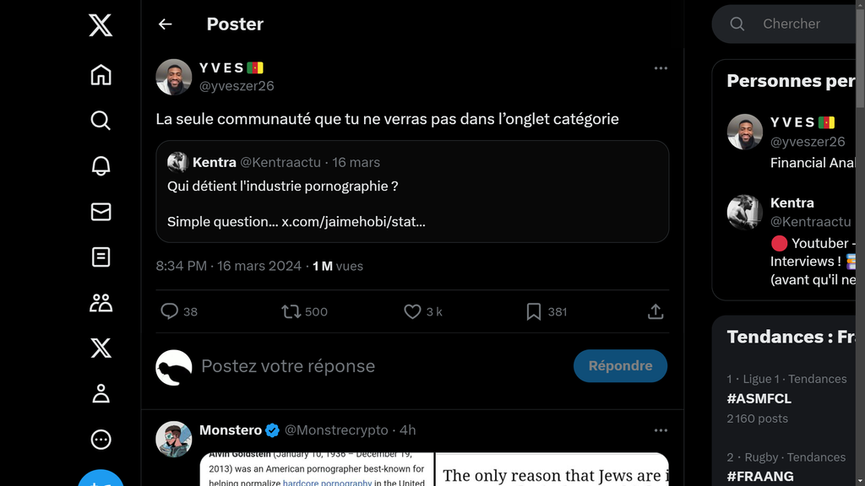Open the Profile person icon
865x486 pixels.
[x=101, y=393]
